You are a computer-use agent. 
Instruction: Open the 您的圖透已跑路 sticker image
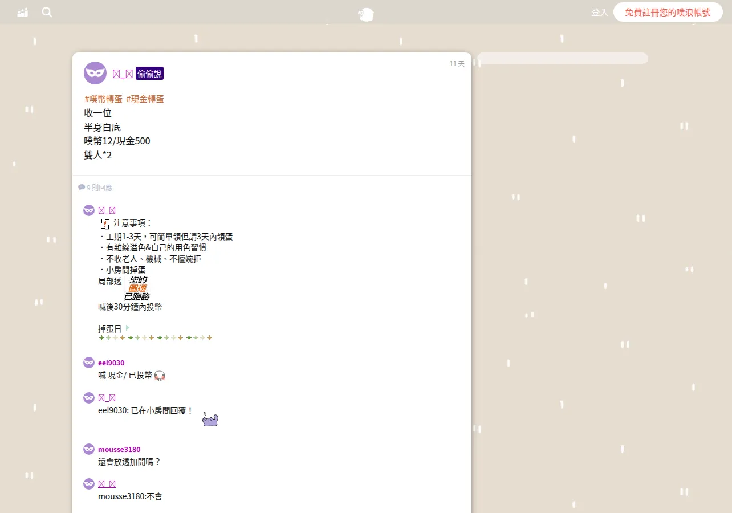tap(137, 288)
